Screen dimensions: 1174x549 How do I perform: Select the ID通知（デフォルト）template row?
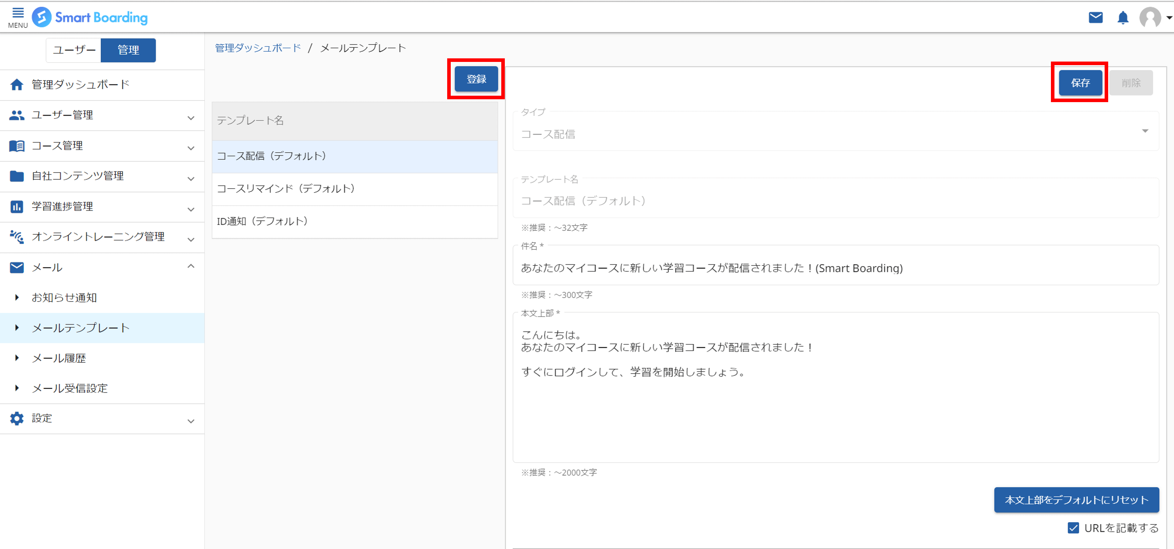pos(355,222)
